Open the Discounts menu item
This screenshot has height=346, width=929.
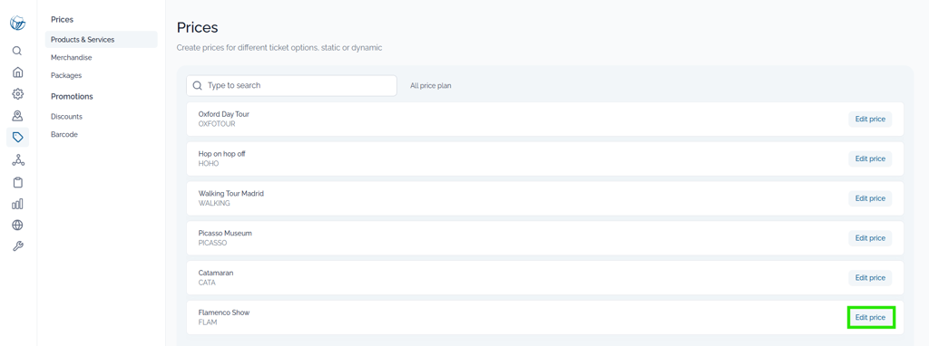66,117
